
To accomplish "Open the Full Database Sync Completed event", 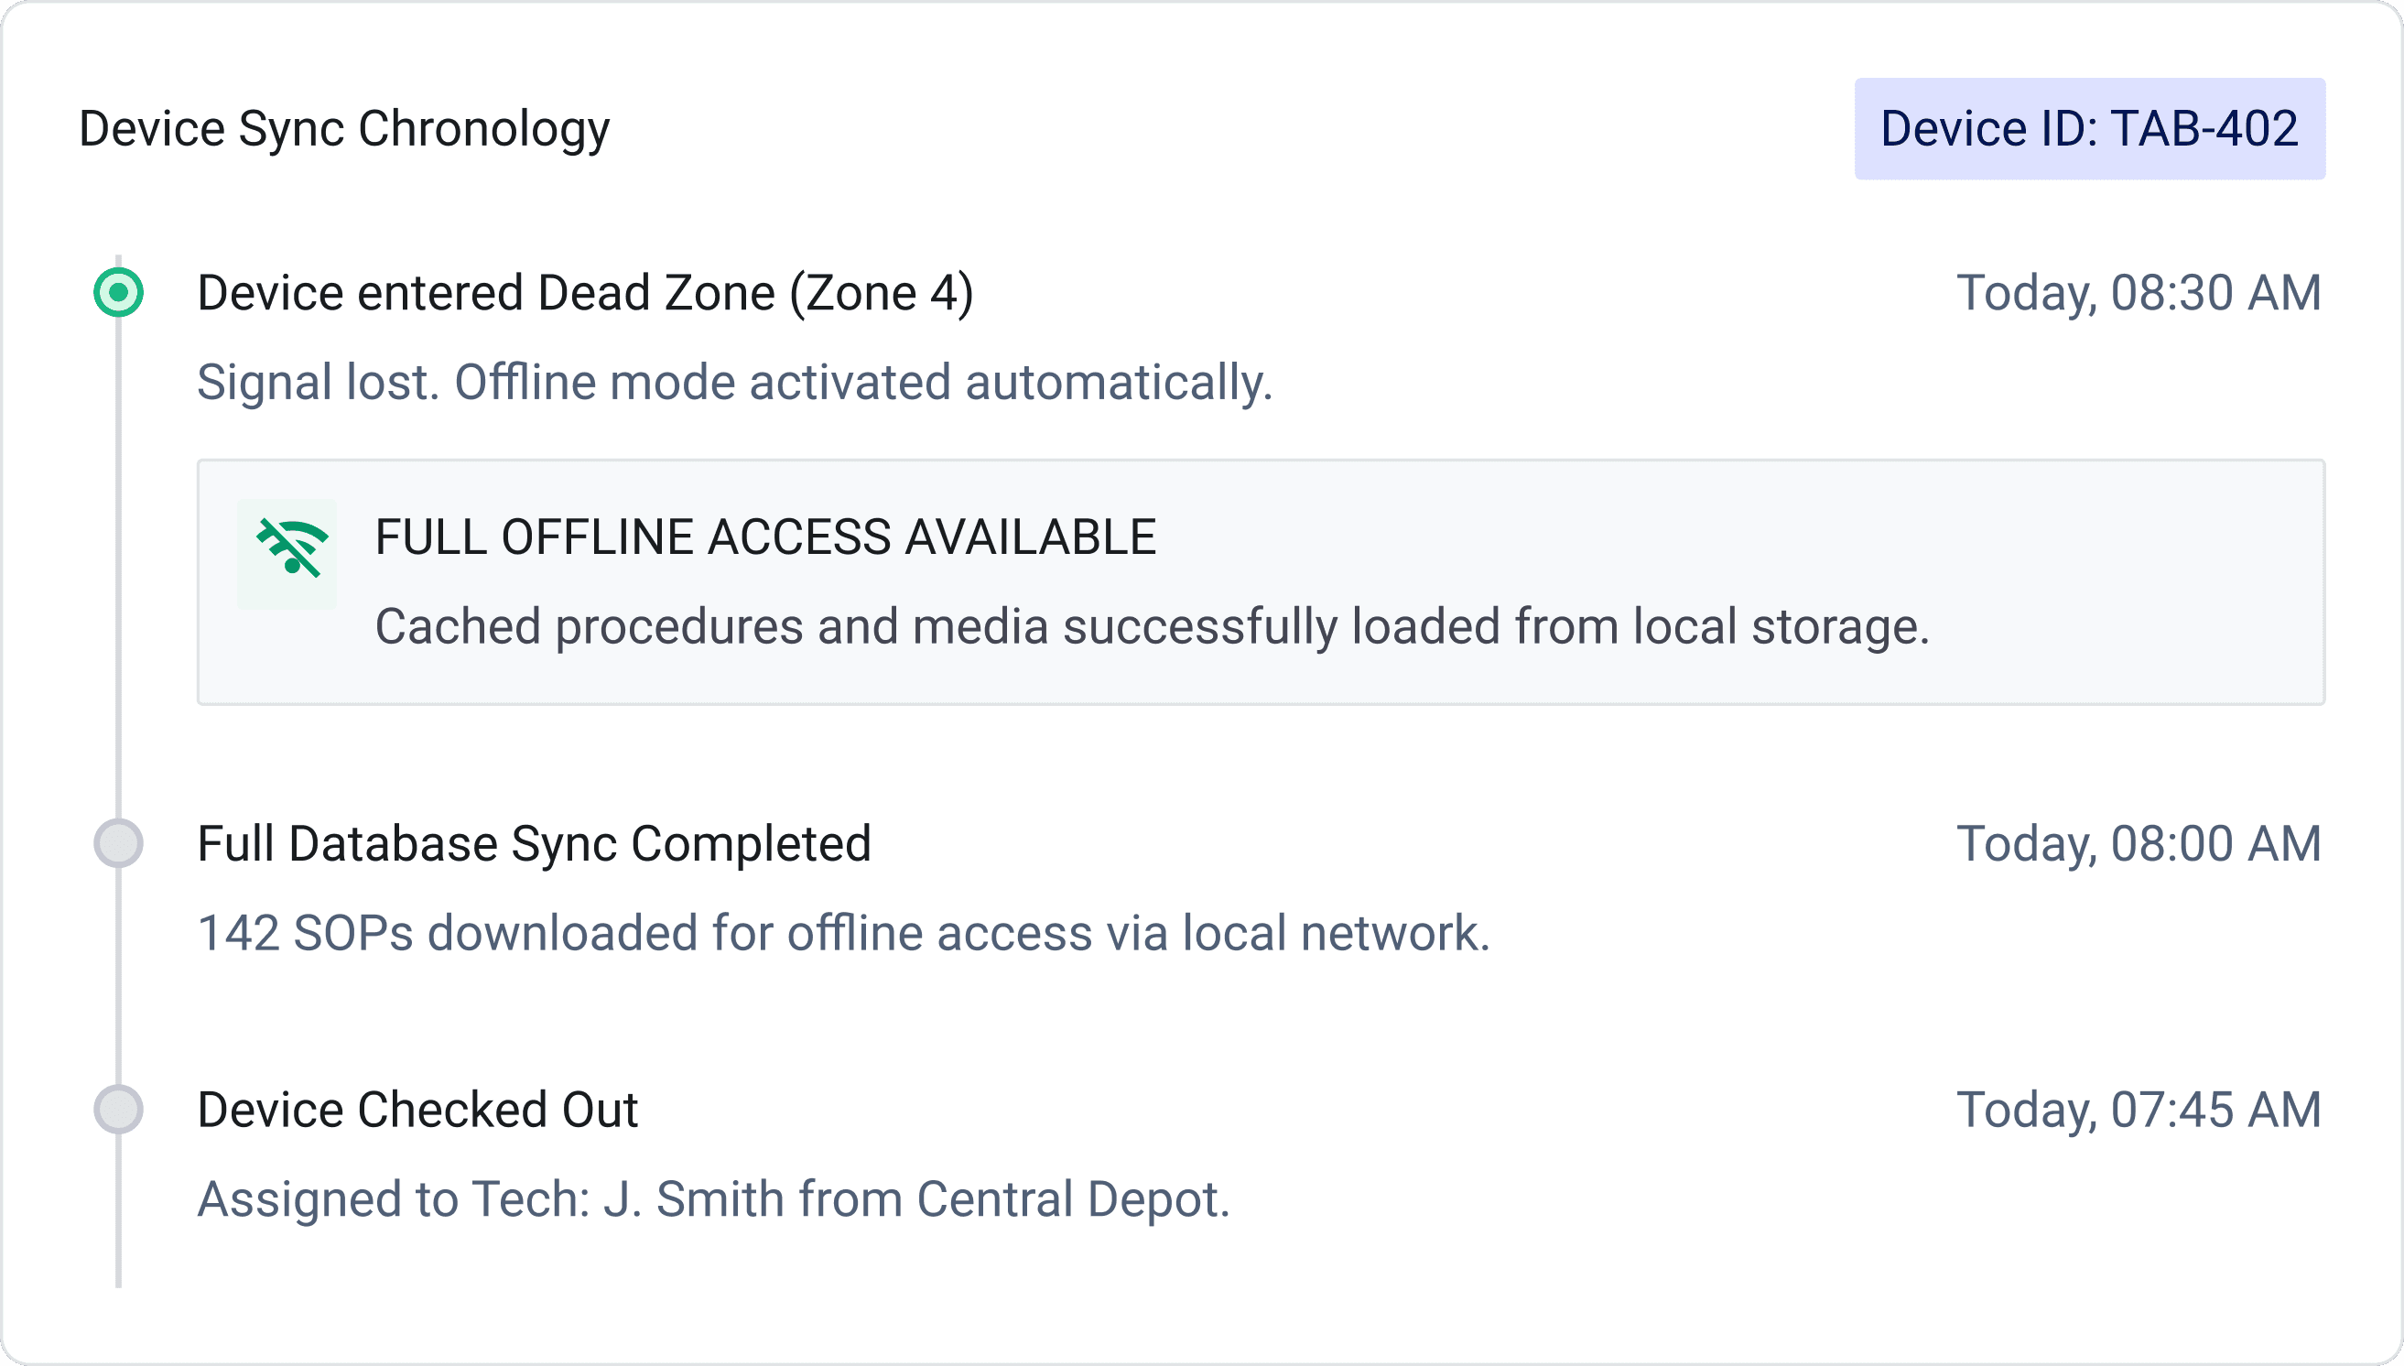I will [534, 843].
